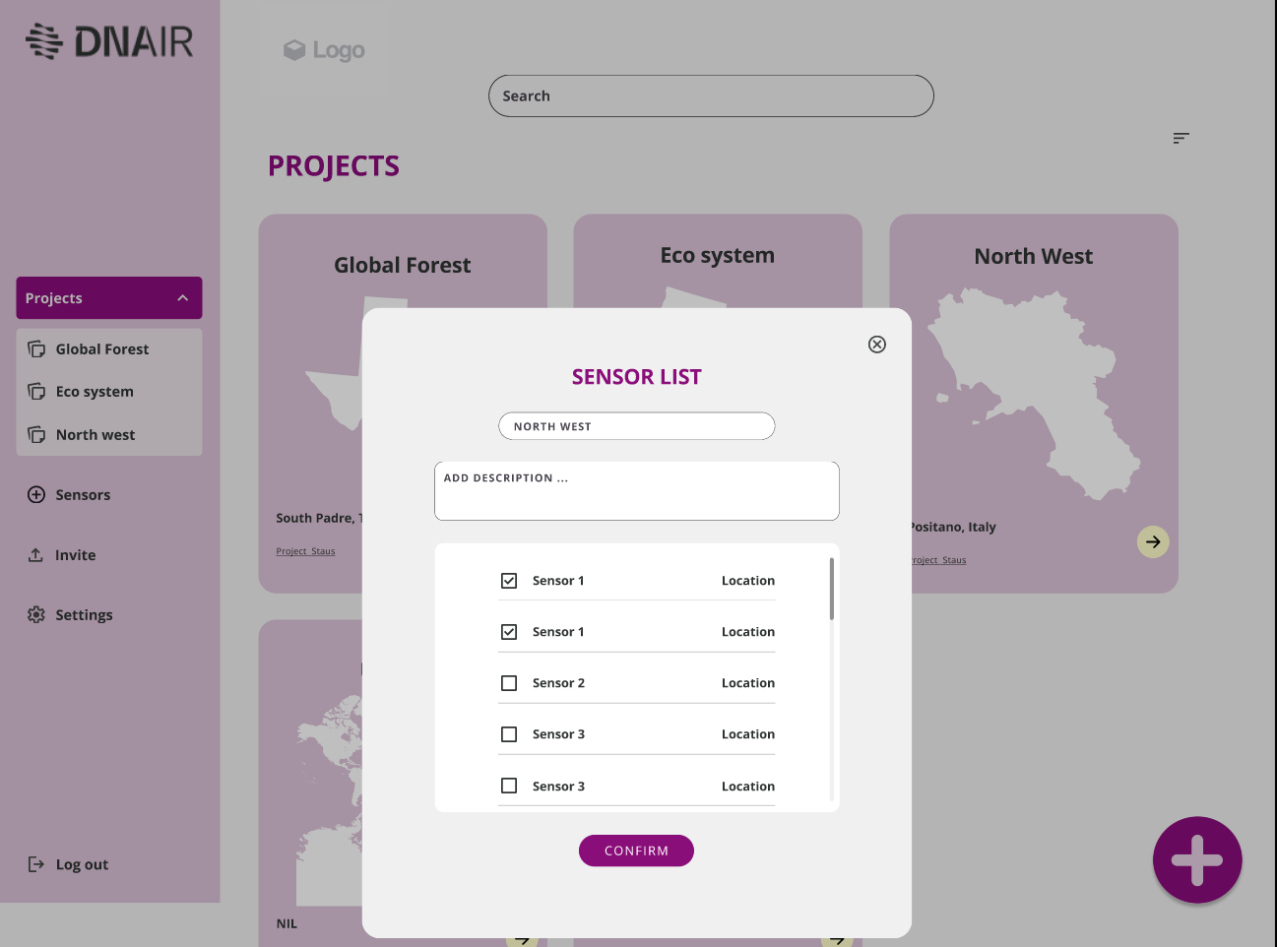Open Settings using the gear icon
The height and width of the screenshot is (947, 1277).
tap(36, 615)
